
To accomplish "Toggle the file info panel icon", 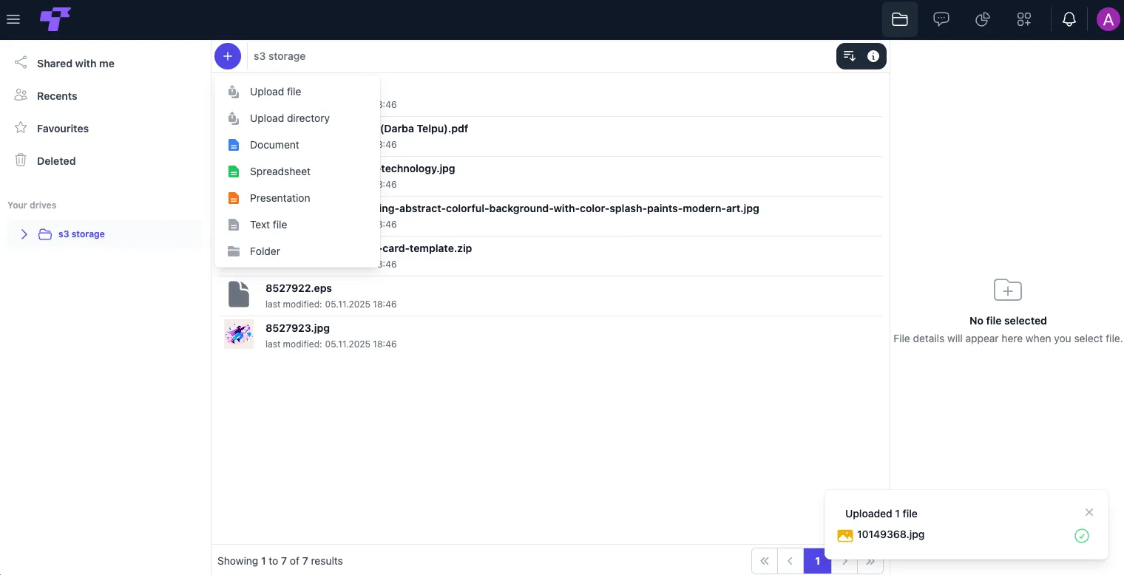I will coord(873,56).
